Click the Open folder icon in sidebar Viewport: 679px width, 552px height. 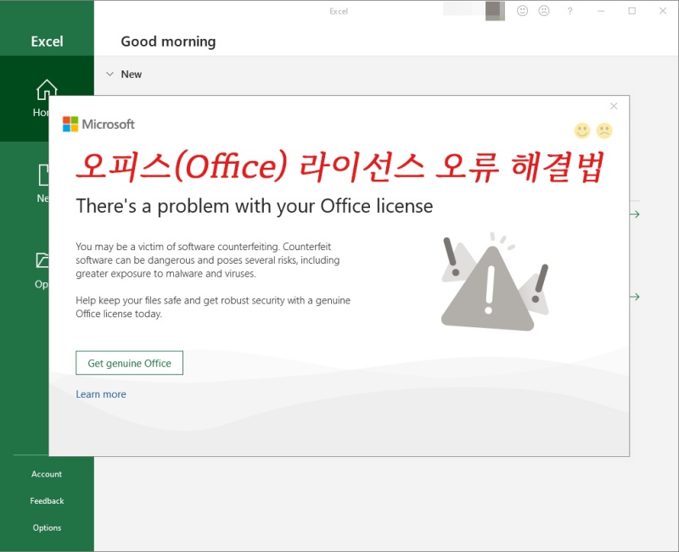point(42,260)
